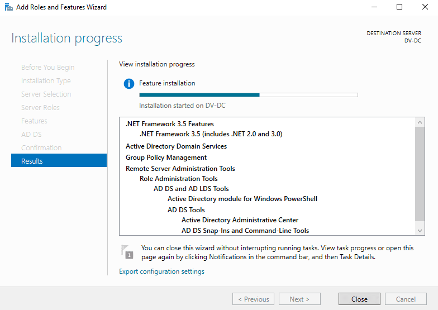Select the Results step in sidebar
438x310 pixels.
(59, 161)
